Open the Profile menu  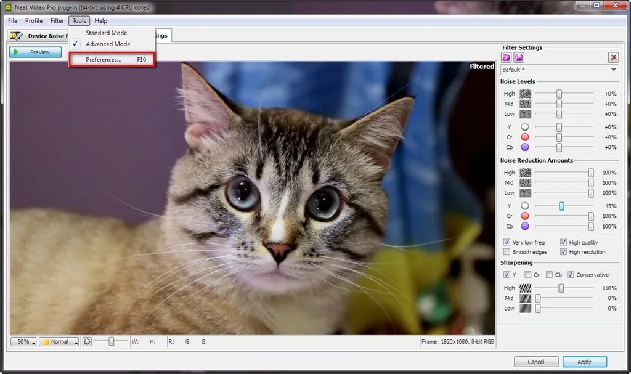(x=34, y=20)
